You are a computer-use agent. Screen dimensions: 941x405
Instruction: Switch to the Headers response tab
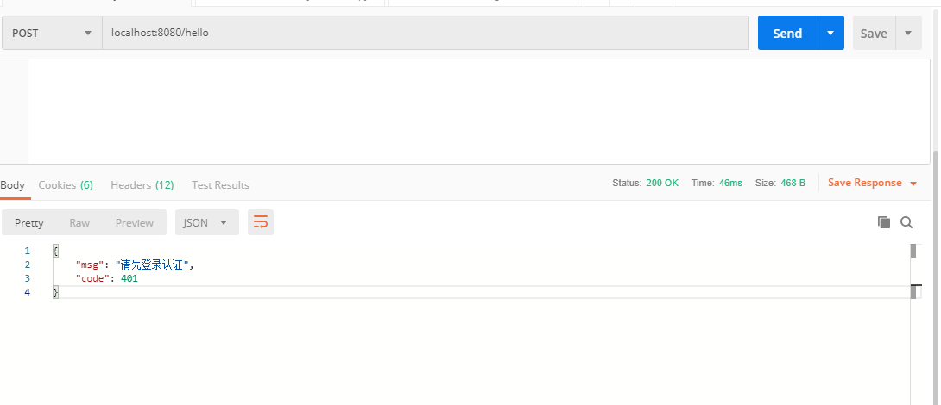142,185
